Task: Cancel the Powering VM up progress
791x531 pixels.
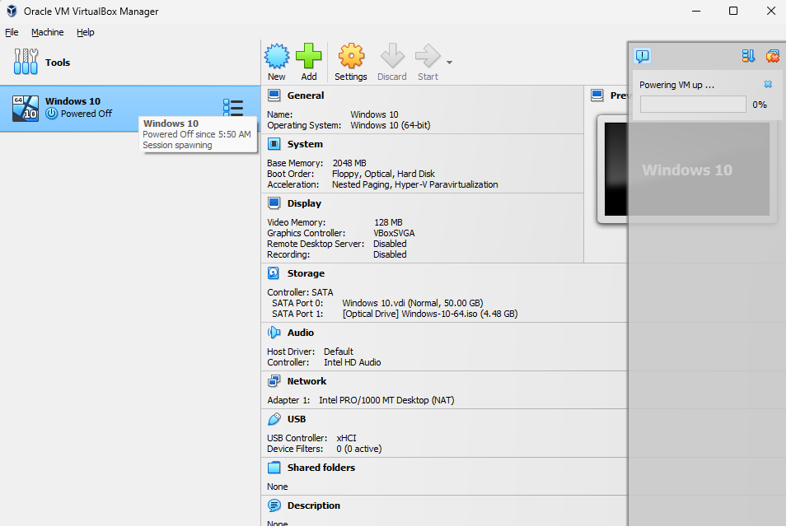Action: (x=768, y=84)
